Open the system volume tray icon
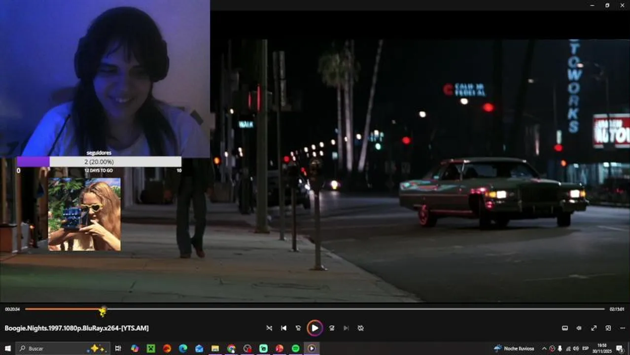The width and height of the screenshot is (630, 355). [576, 348]
